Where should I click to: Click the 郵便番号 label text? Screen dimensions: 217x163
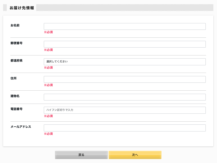coord(17,43)
